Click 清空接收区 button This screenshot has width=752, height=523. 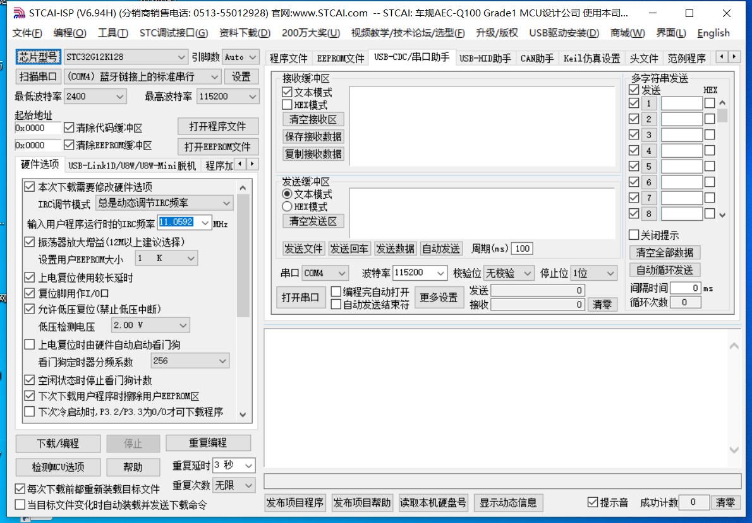pyautogui.click(x=313, y=119)
